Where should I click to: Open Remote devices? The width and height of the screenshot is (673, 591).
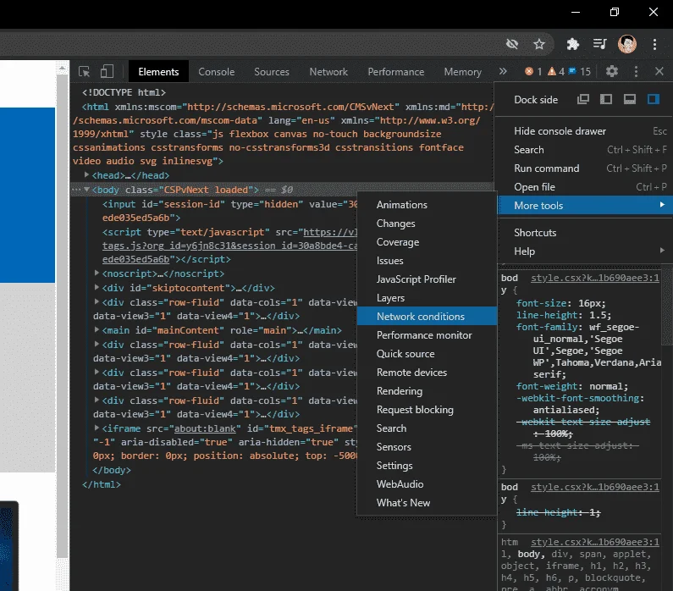(x=427, y=373)
